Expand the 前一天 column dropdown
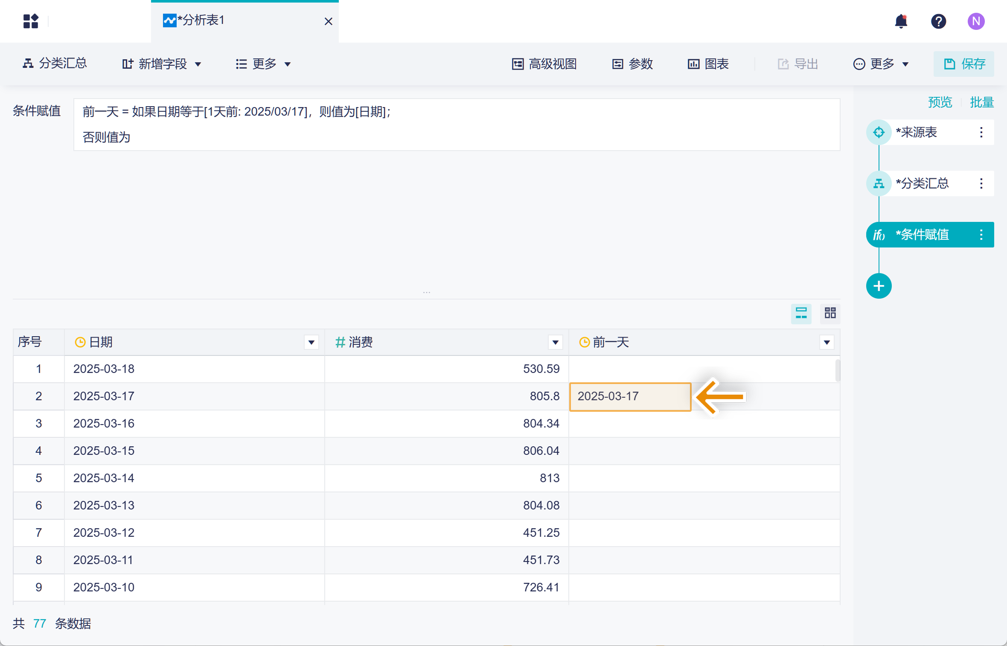Viewport: 1007px width, 646px height. click(827, 342)
